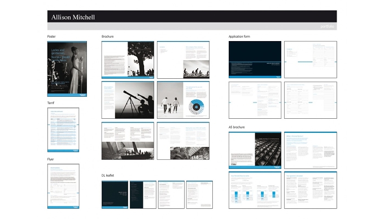Select the Brochure spread with the tree silhouette
The width and height of the screenshot is (384, 219).
coord(128,60)
